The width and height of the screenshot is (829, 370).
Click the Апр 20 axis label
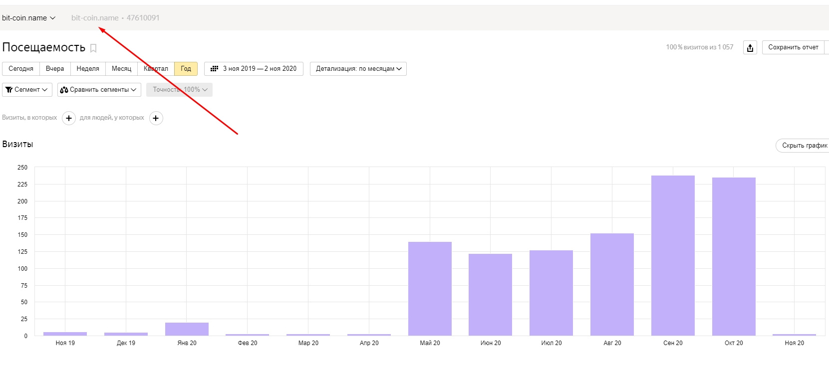(369, 343)
